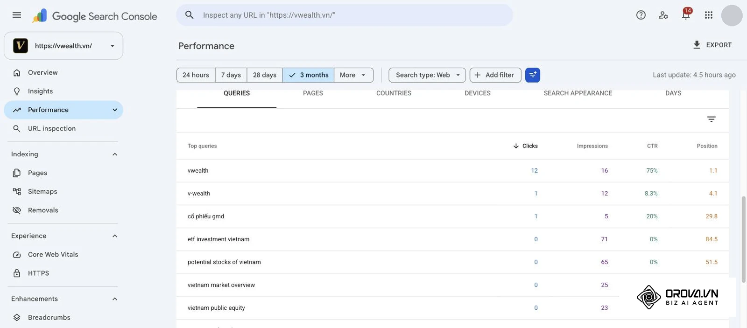Click 'potential stocks of vietnam' query
747x328 pixels.
tap(224, 262)
